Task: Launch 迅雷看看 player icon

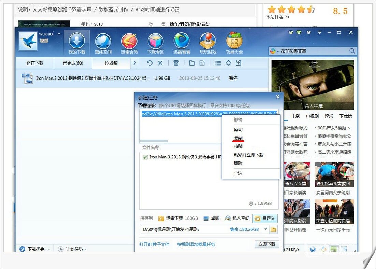Action: 182,43
